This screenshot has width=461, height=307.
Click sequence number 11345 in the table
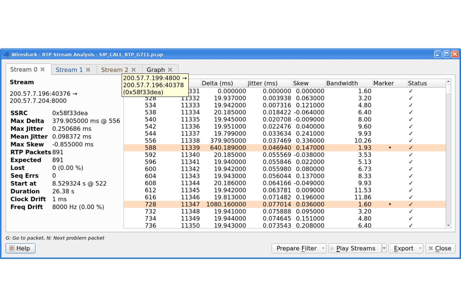tap(190, 190)
